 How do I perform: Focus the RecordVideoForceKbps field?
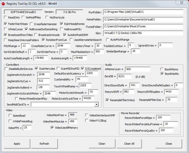coord(163,118)
